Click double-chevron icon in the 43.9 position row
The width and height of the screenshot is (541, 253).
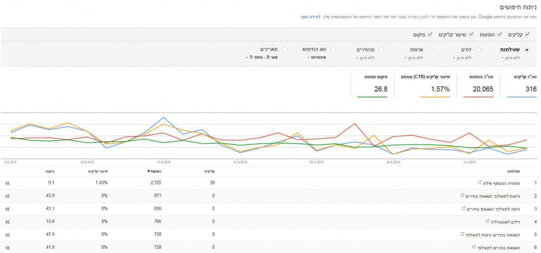click(x=7, y=196)
